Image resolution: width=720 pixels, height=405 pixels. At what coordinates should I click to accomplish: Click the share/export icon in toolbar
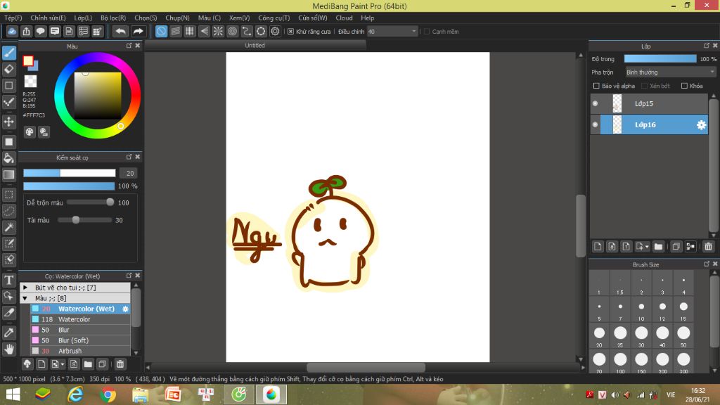pyautogui.click(x=27, y=31)
